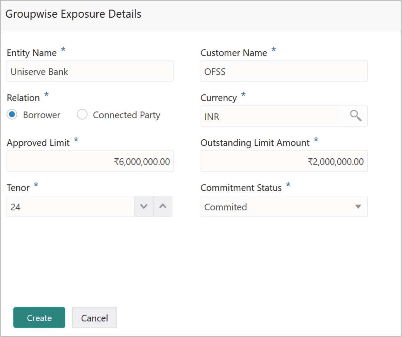Click the Commitment Status label text
Screen dimensions: 402x337
coord(241,188)
